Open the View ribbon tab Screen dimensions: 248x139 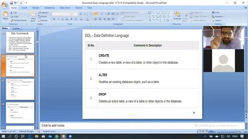[x=90, y=8]
